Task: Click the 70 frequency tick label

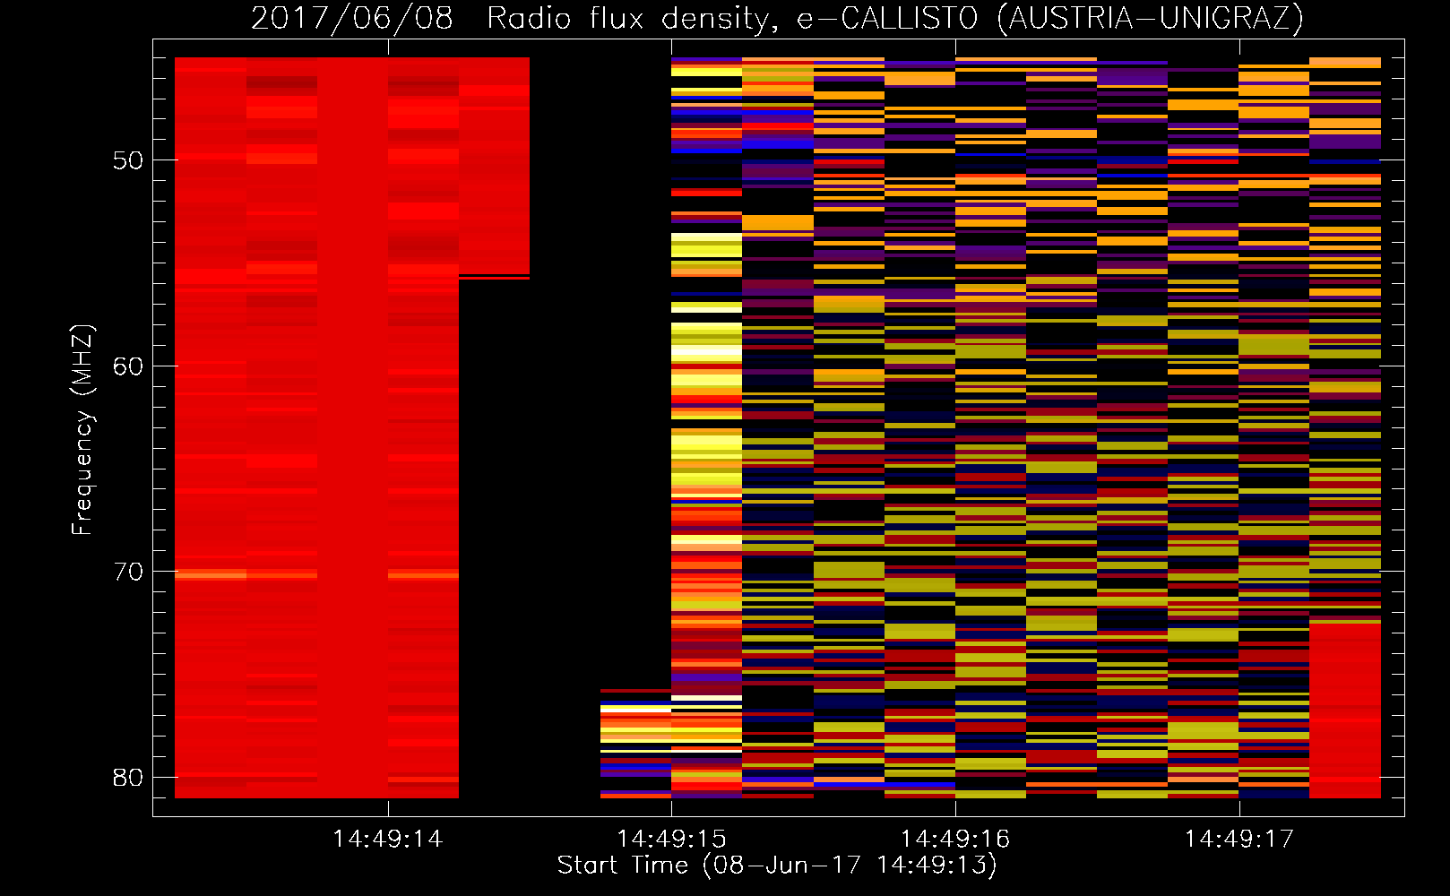Action: [128, 572]
